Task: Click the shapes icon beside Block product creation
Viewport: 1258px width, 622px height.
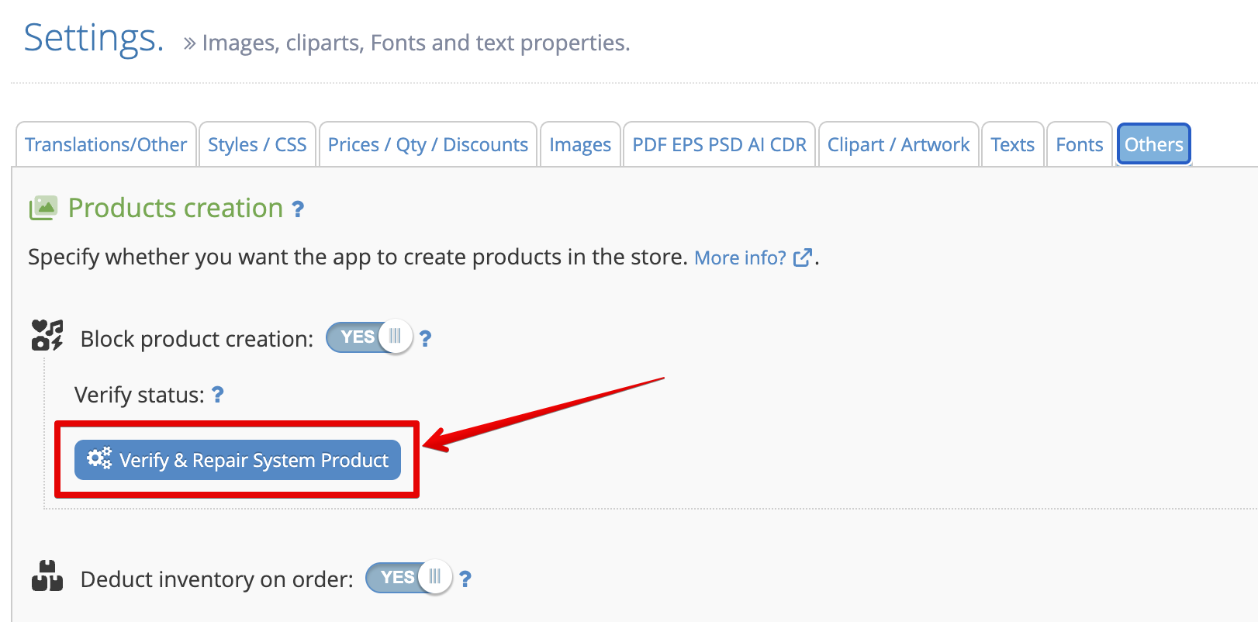Action: coord(47,335)
